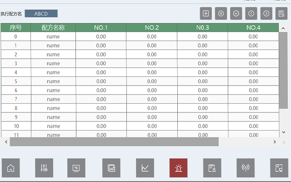The height and width of the screenshot is (182, 291).
Task: Click the ABCD executing recipe name field
Action: click(41, 14)
